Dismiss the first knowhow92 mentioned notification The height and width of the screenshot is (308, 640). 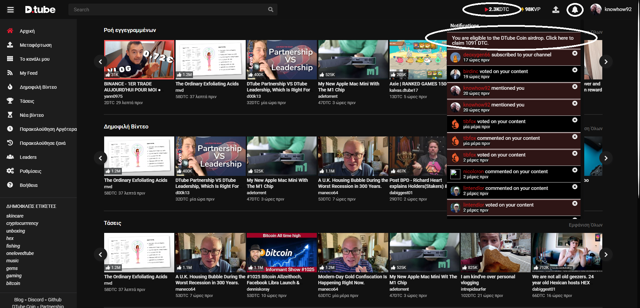coord(575,86)
